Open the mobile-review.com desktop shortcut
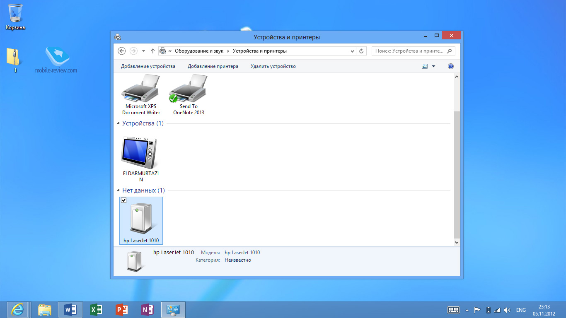Image resolution: width=566 pixels, height=318 pixels. coord(56,60)
